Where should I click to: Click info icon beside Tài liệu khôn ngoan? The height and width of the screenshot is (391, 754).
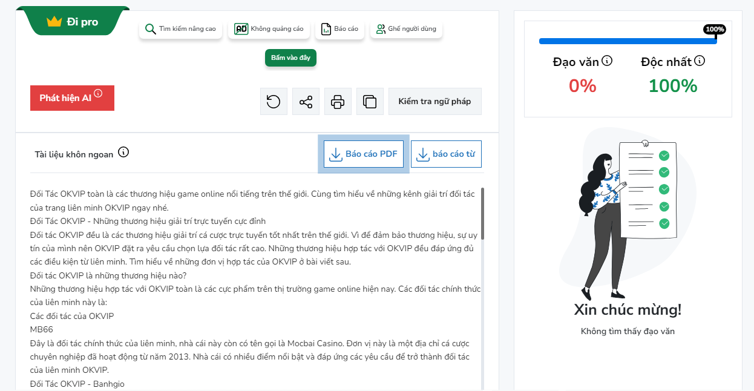(x=123, y=152)
